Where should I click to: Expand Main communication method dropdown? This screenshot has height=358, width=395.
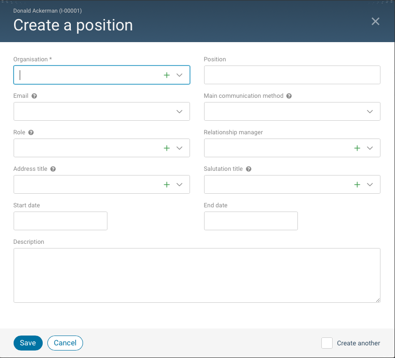coord(370,111)
